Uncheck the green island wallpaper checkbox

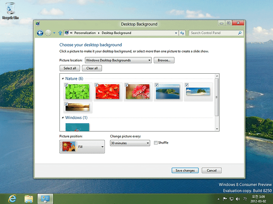[x=157, y=85]
